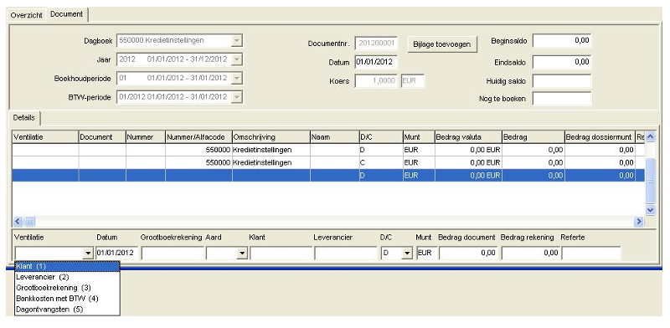This screenshot has height=328, width=670.
Task: Select the Kredietinstellingen row with C
Action: [x=327, y=162]
